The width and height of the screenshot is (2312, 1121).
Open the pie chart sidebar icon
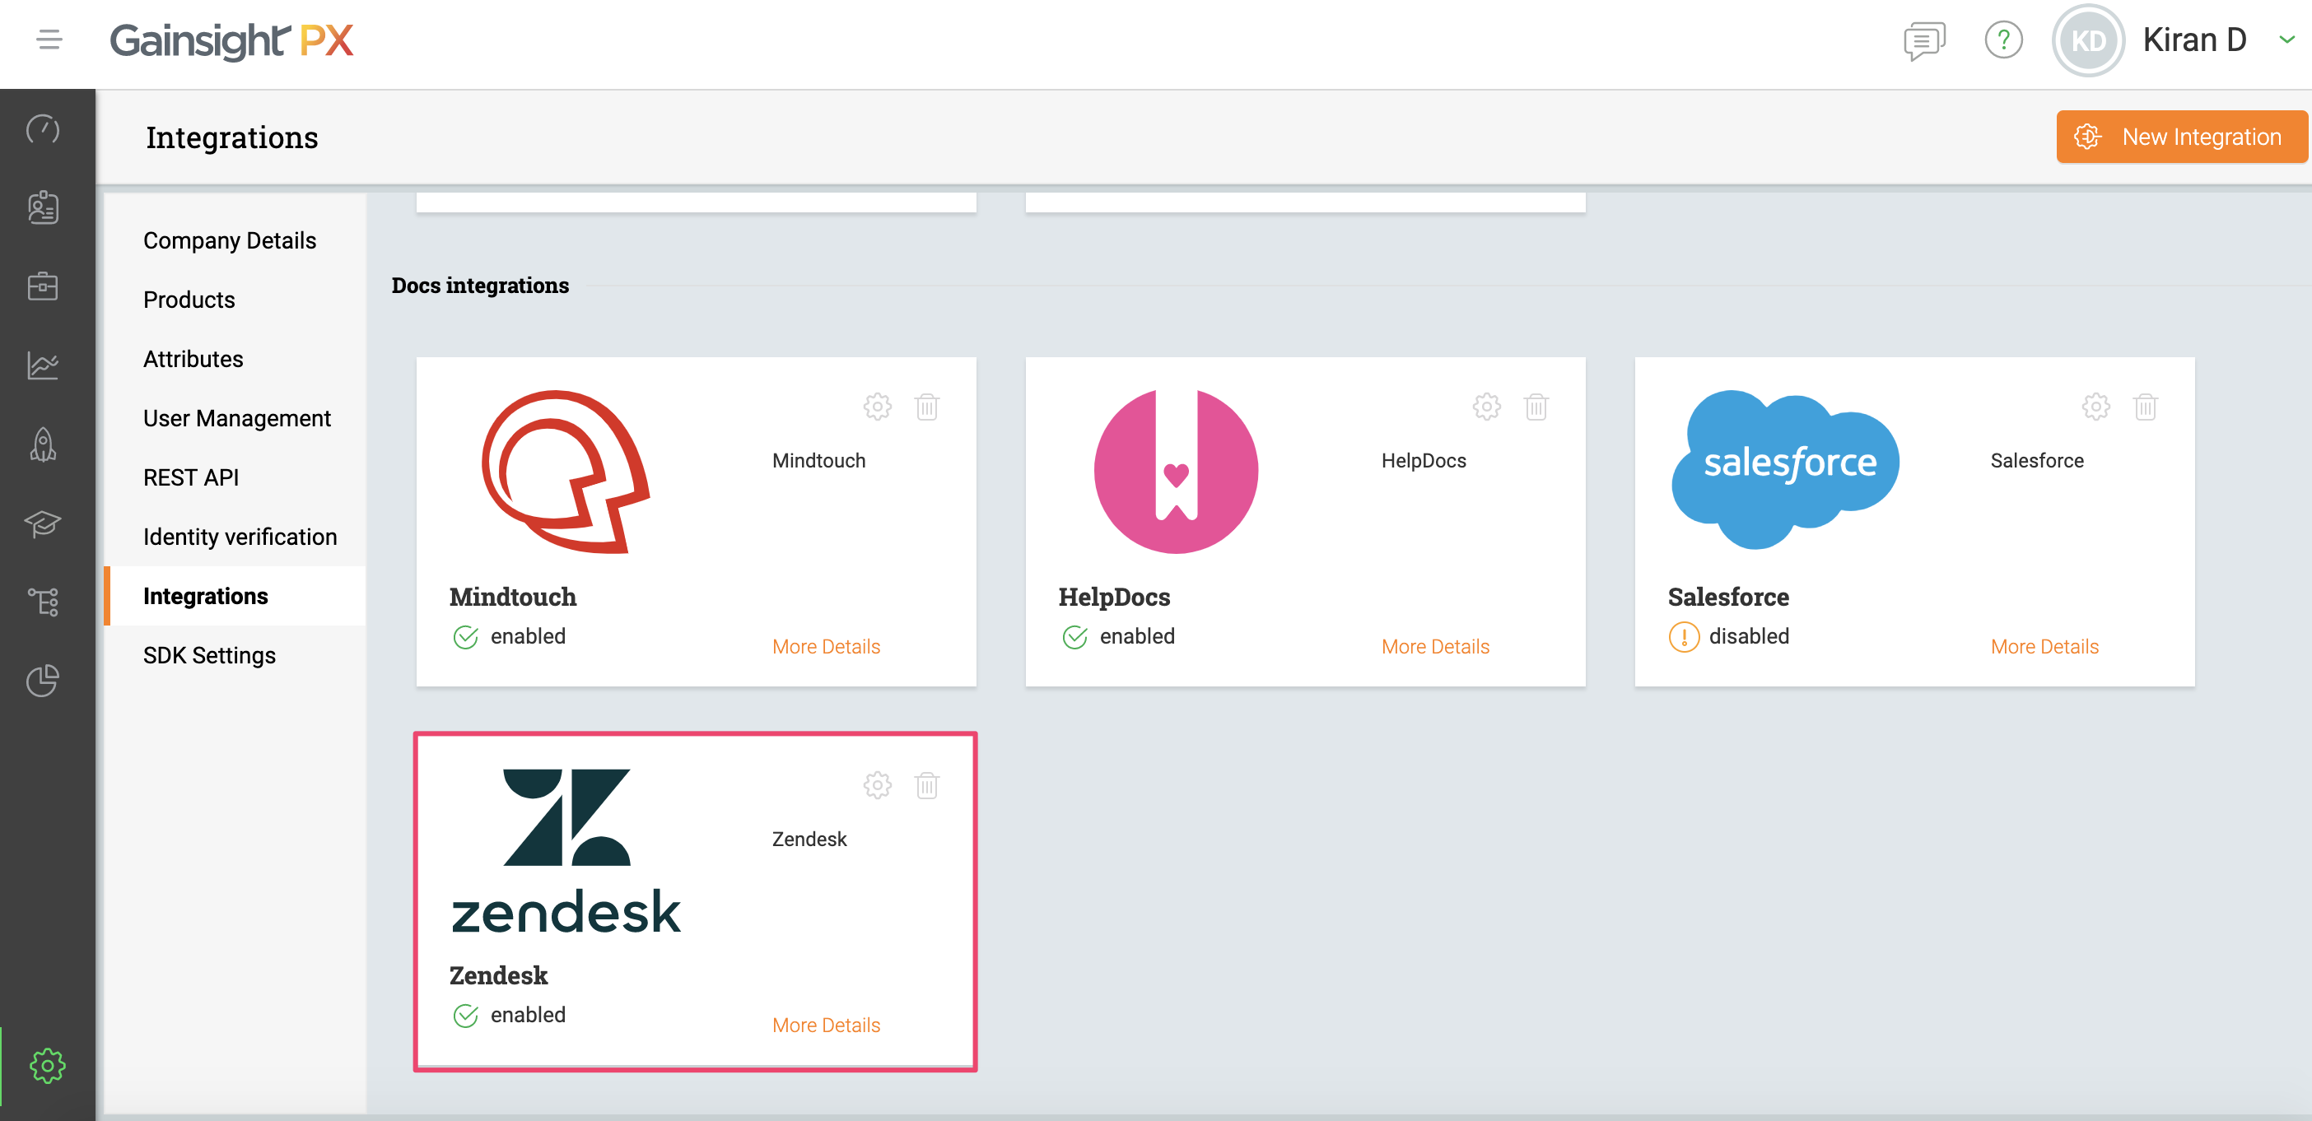click(x=42, y=681)
